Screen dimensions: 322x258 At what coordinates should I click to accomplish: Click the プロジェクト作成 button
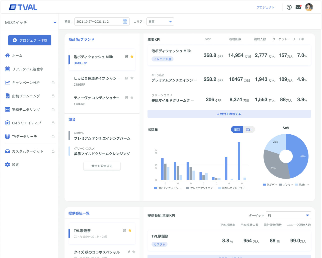(30, 40)
